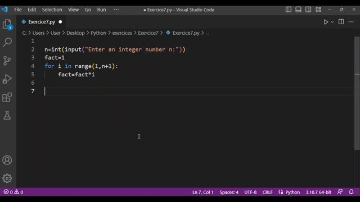The height and width of the screenshot is (202, 360).
Task: Open the Selection menu
Action: point(52,10)
